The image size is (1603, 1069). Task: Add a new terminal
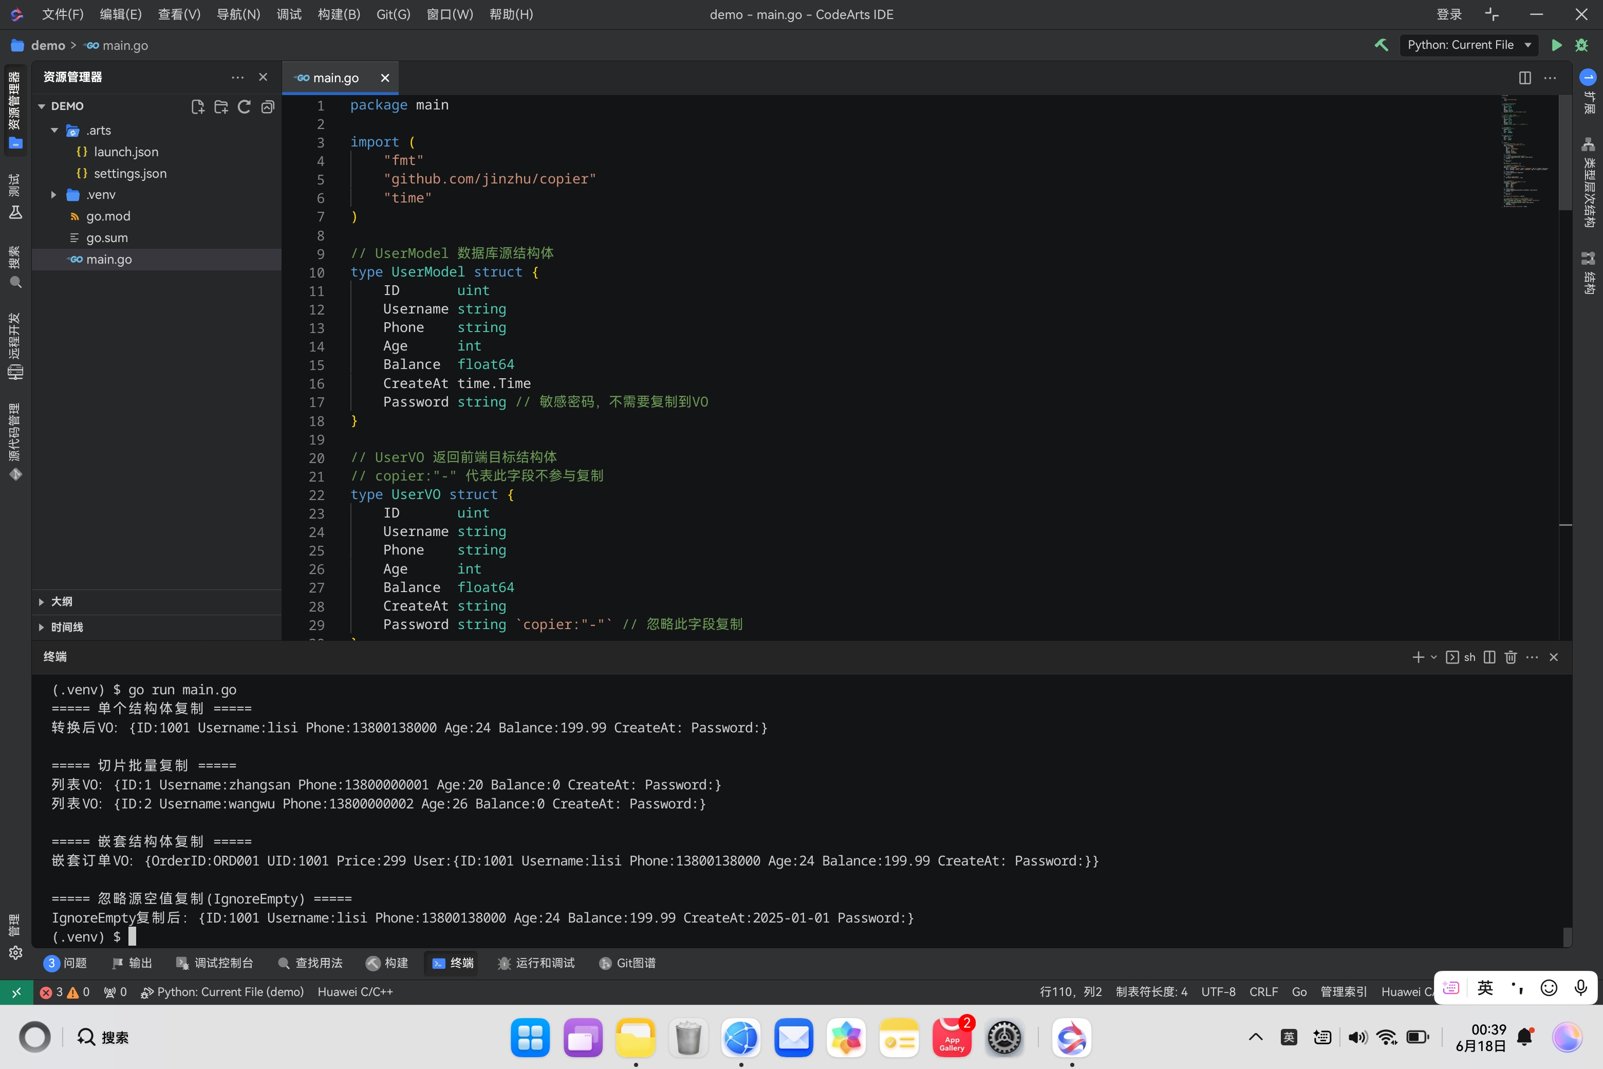(1419, 657)
